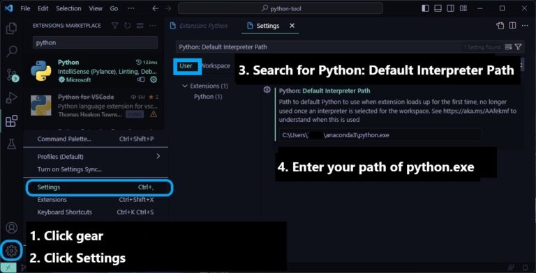Open the Python extension manage gear

(x=154, y=79)
